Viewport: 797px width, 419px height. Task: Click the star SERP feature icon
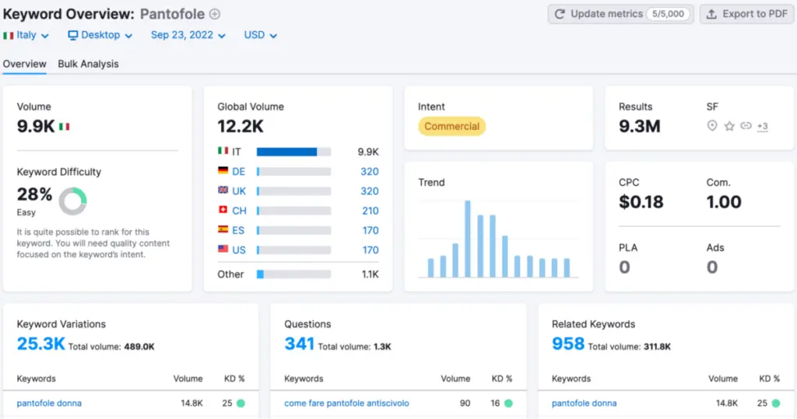[729, 126]
